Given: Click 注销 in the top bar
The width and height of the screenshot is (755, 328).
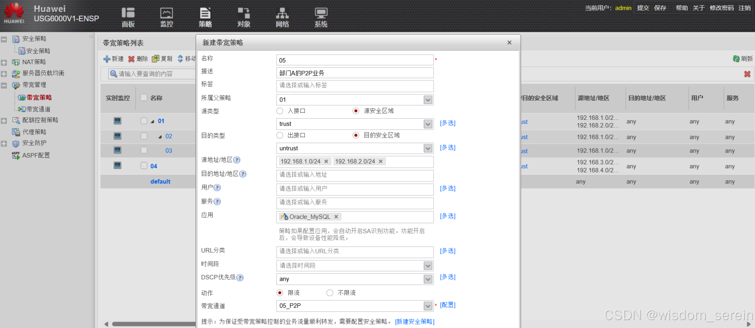Looking at the screenshot, I should 745,8.
